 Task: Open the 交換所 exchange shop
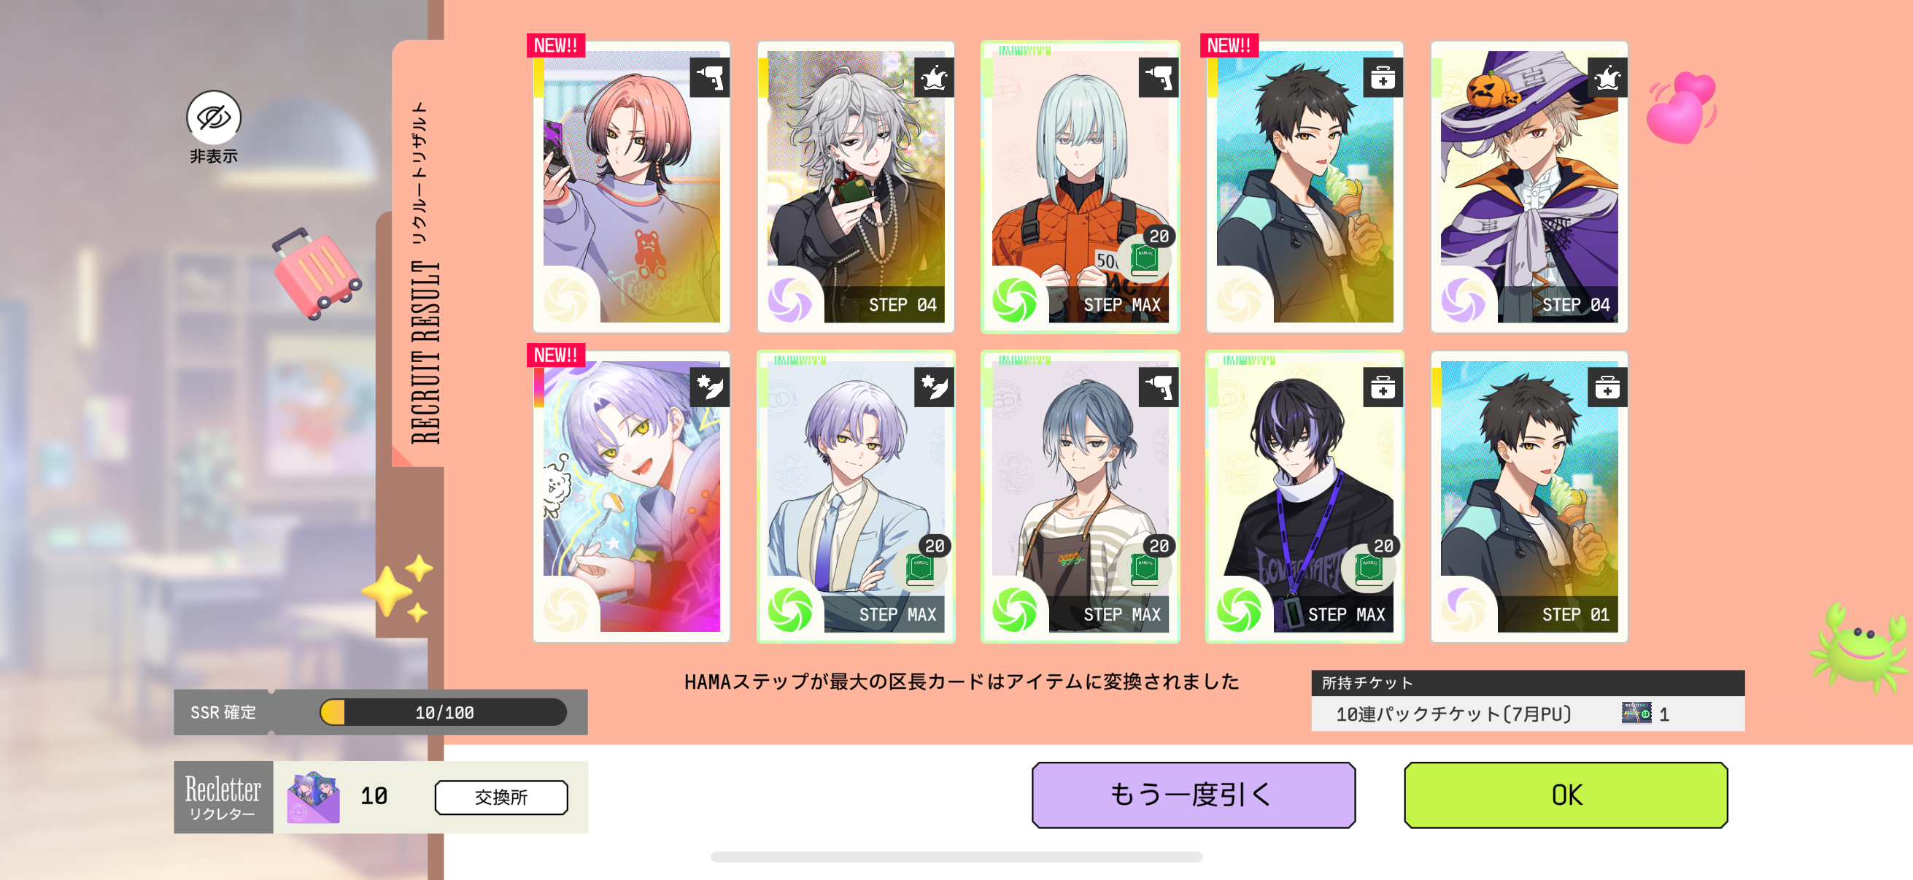coord(501,797)
